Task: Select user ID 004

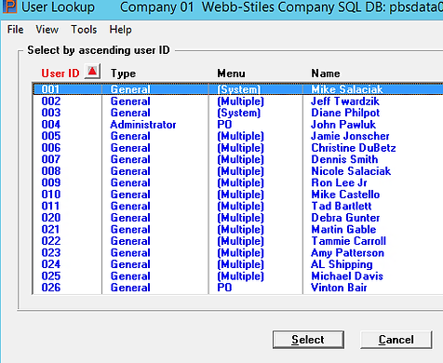Action: coord(51,125)
